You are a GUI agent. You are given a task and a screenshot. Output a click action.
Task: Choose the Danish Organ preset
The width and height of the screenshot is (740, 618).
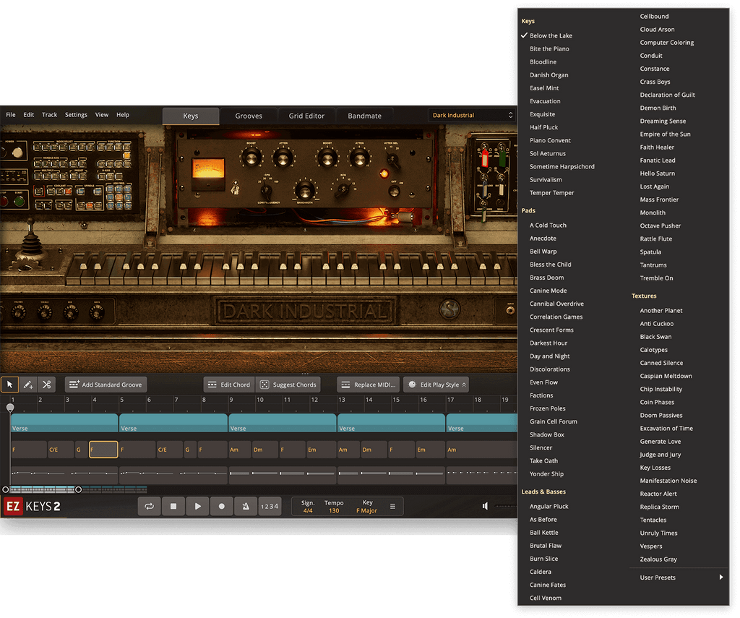pyautogui.click(x=549, y=75)
